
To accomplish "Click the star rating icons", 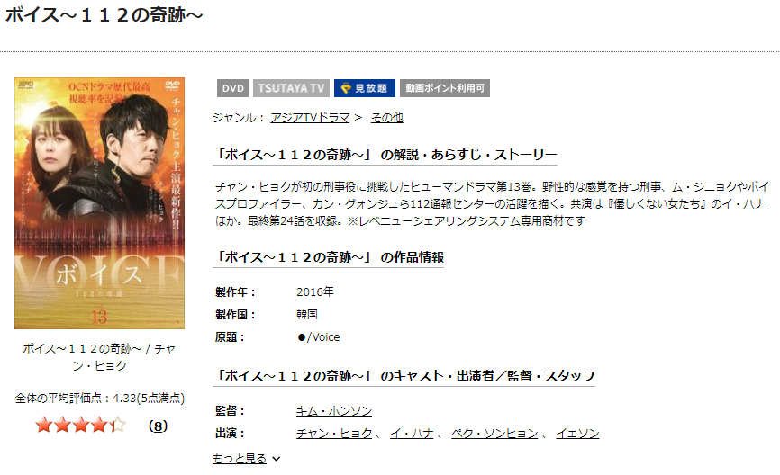I will click(80, 426).
